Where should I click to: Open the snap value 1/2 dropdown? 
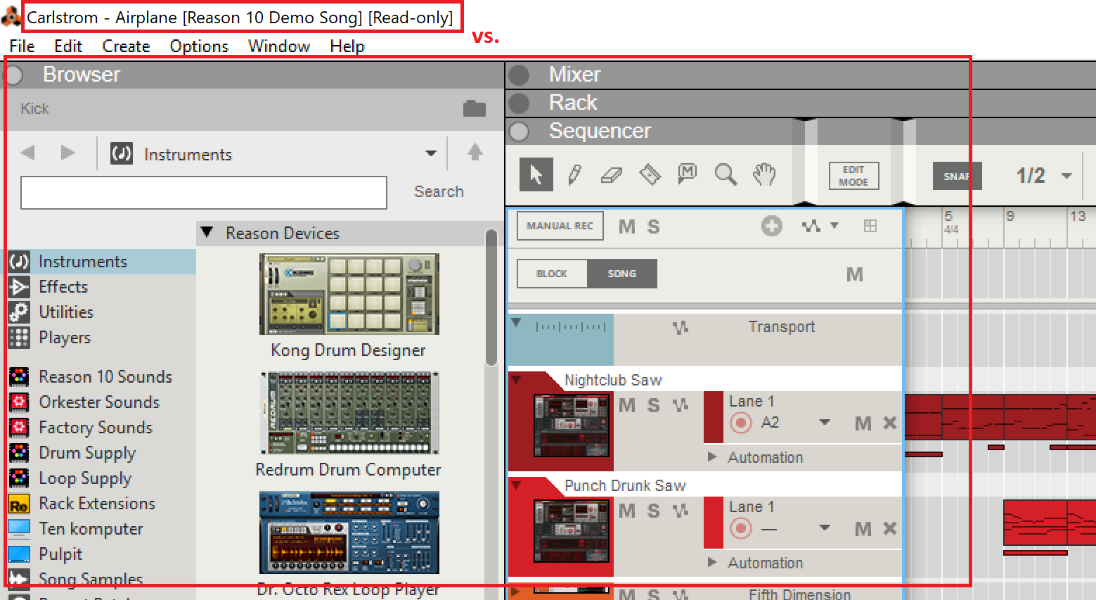(1066, 176)
